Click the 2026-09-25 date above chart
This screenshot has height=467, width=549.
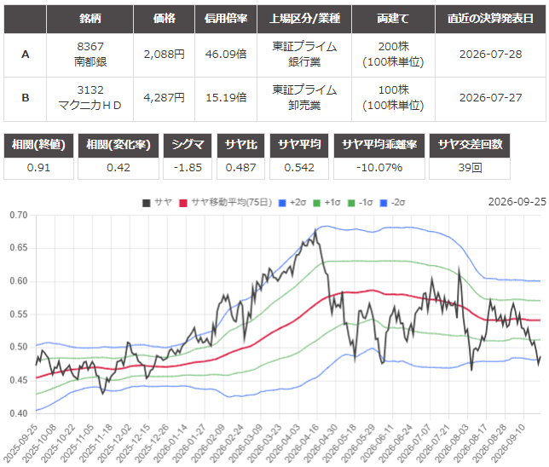pos(517,202)
